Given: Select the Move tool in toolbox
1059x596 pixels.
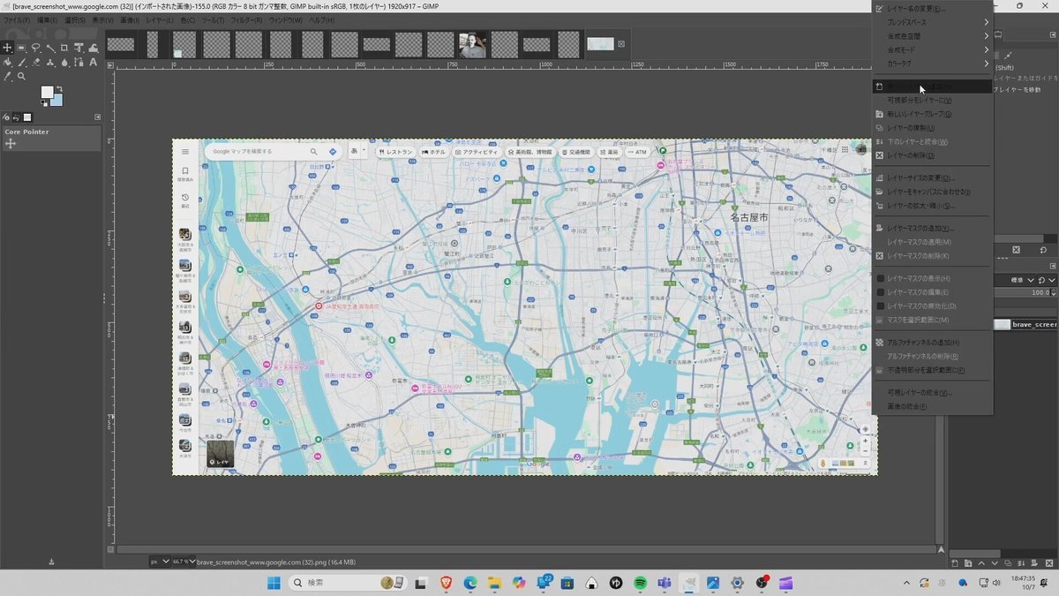Looking at the screenshot, I should click(7, 48).
